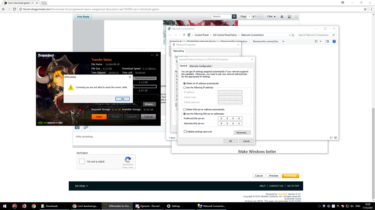Switch to Discord #general taskbar item
Screen dimensions: 375x210
click(x=147, y=206)
